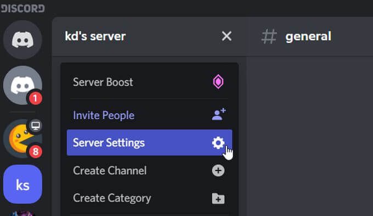Image resolution: width=373 pixels, height=216 pixels.
Task: Click the pink Server Boost gem icon
Action: click(x=218, y=82)
